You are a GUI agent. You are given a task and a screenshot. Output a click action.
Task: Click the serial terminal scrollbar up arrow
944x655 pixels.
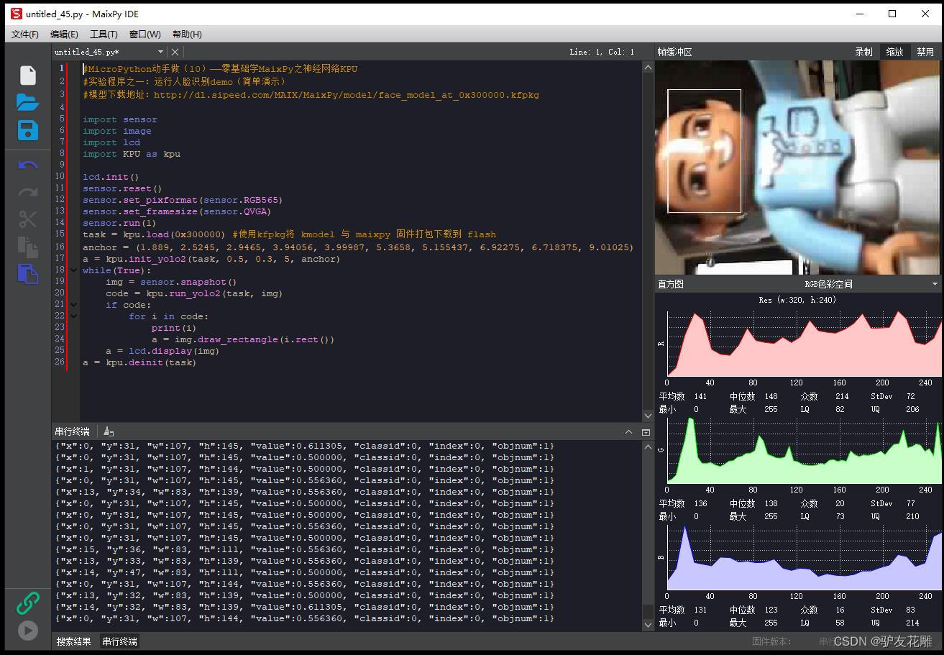coord(647,448)
